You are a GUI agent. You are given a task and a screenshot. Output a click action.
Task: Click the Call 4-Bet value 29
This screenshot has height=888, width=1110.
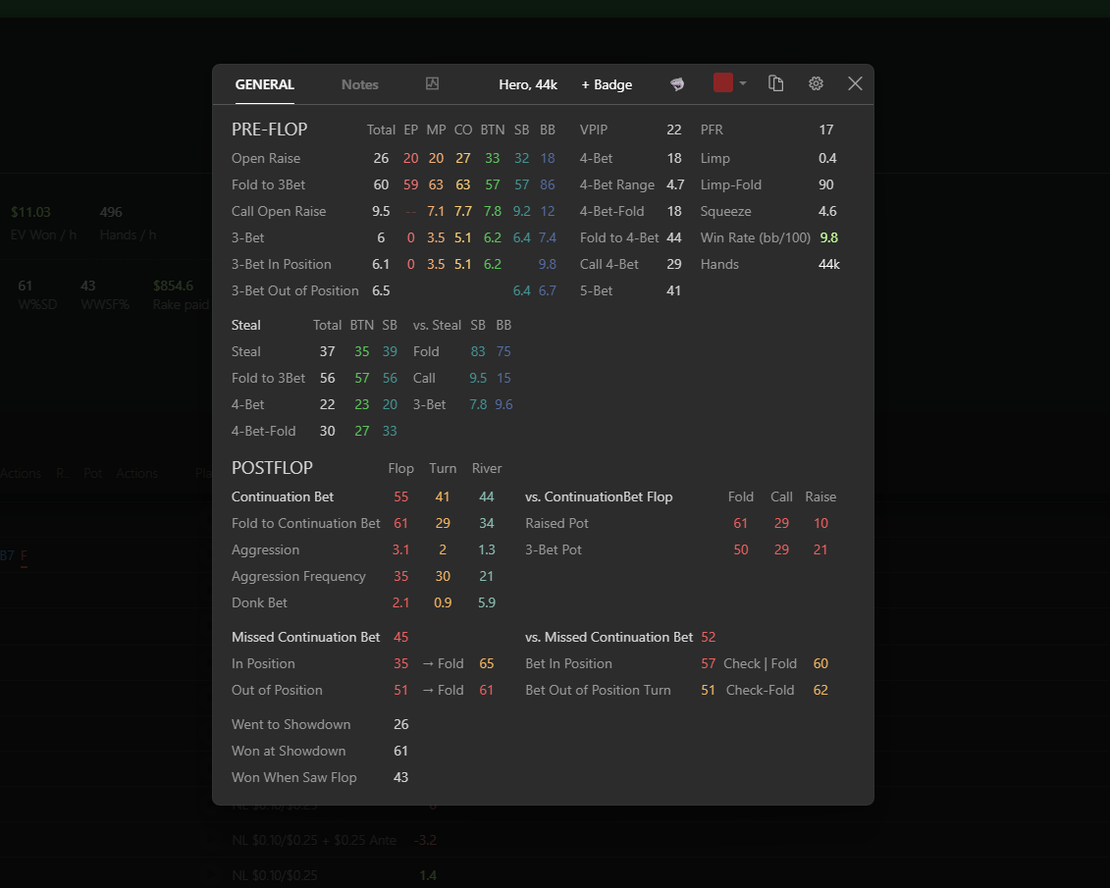click(674, 265)
